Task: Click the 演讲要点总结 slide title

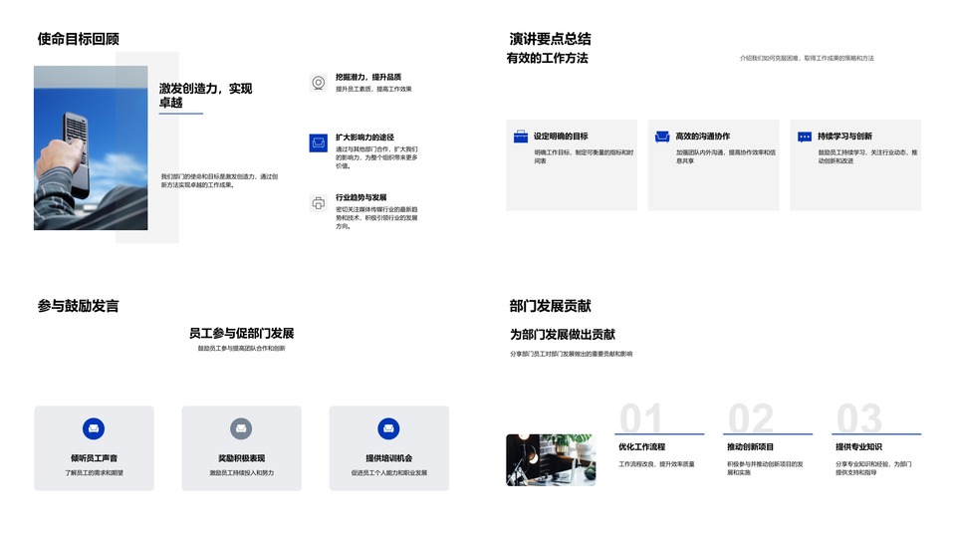Action: click(550, 39)
